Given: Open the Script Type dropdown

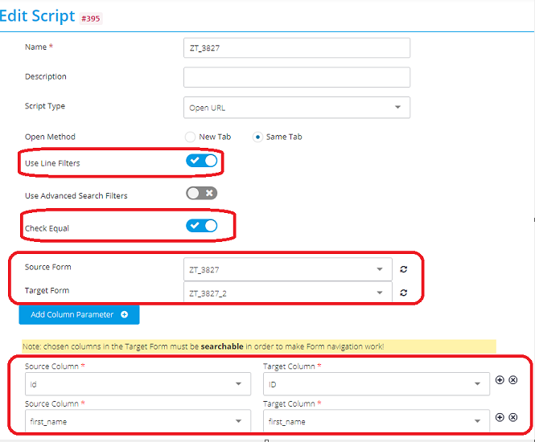Looking at the screenshot, I should tap(297, 108).
